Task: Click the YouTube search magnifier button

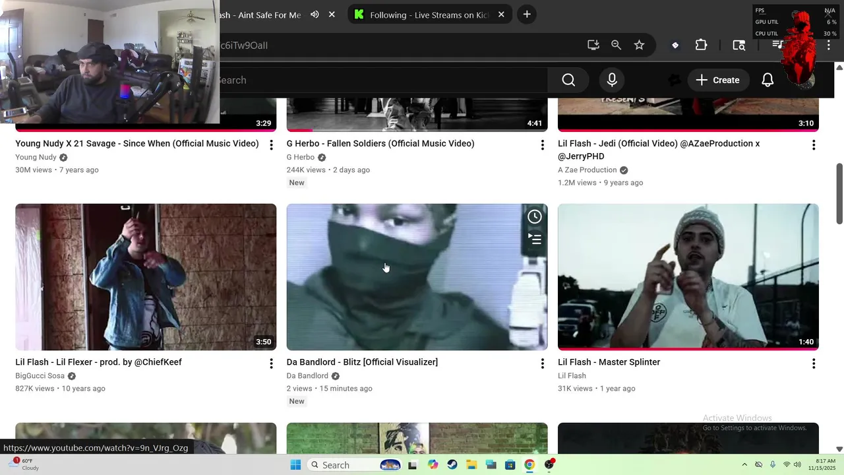Action: click(568, 80)
